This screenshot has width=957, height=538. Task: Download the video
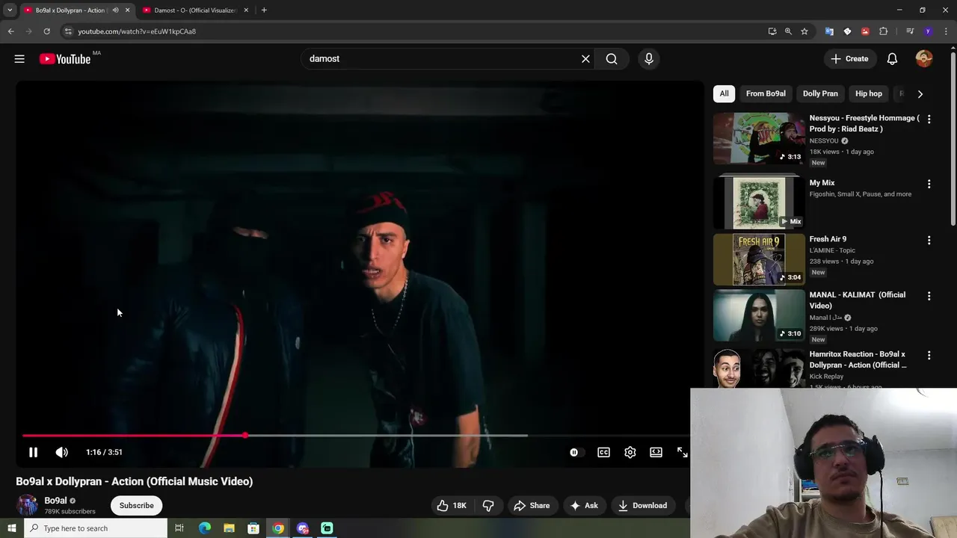[x=642, y=506]
